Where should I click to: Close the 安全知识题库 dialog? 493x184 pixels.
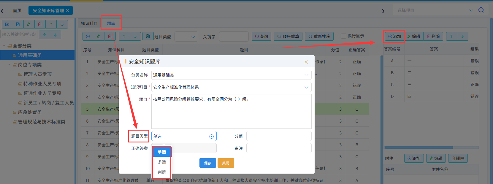pyautogui.click(x=306, y=62)
